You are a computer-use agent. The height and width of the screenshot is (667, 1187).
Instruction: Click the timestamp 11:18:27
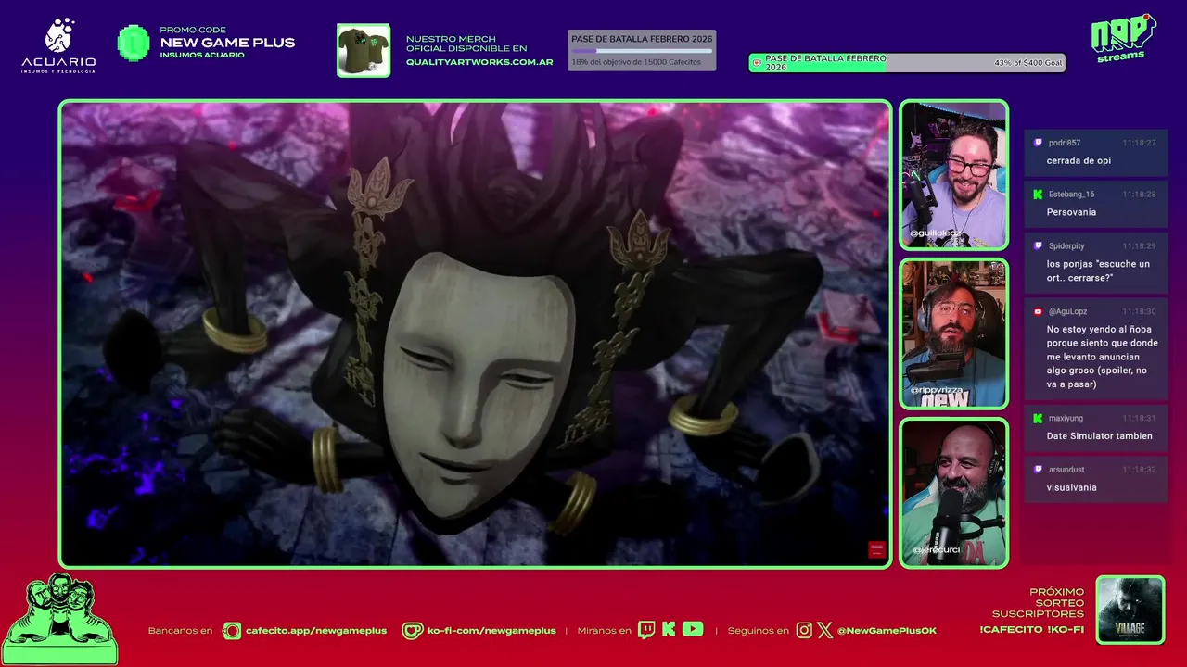(x=1139, y=143)
